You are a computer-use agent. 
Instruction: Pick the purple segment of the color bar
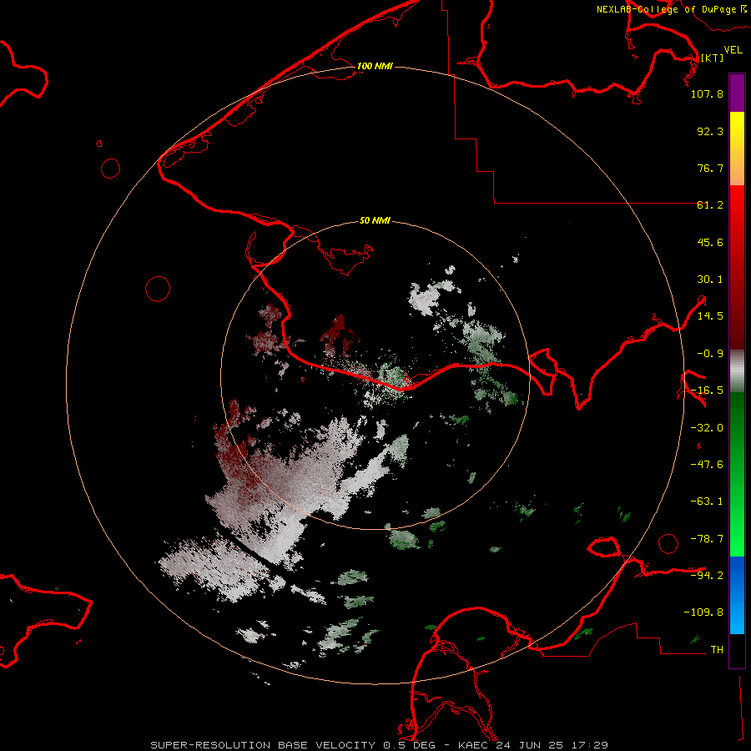pyautogui.click(x=737, y=93)
